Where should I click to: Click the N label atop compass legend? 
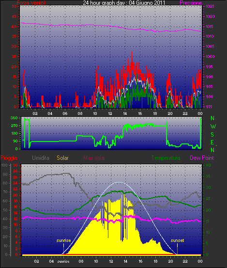click(212, 118)
